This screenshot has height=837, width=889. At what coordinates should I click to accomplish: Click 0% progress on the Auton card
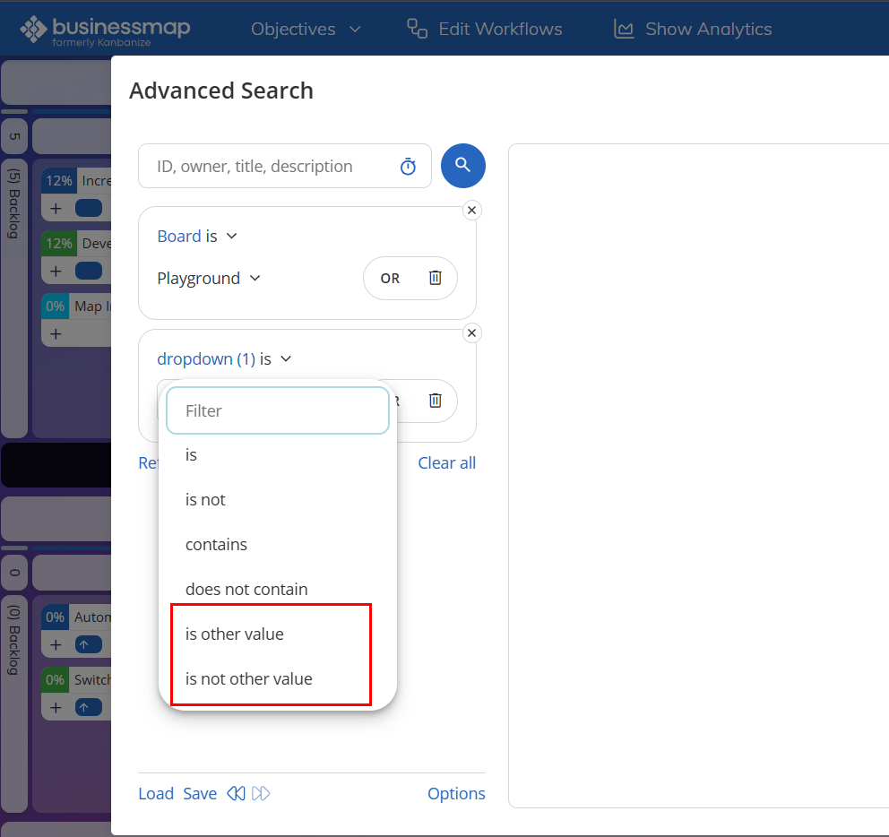55,617
